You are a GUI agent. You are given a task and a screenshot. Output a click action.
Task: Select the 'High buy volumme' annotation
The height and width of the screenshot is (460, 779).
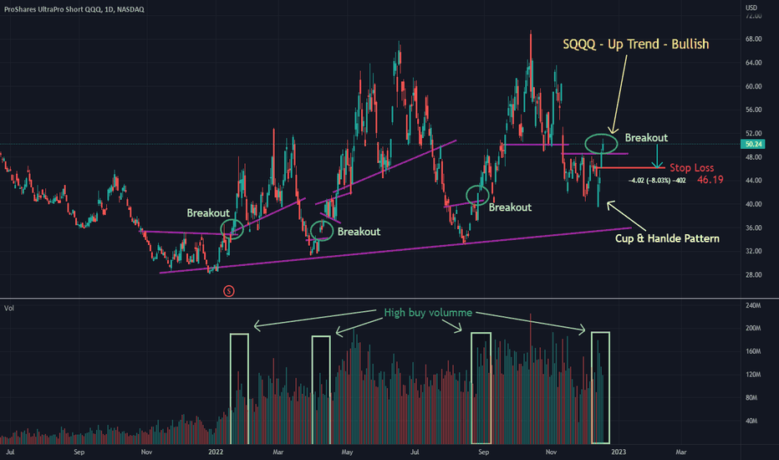point(428,313)
